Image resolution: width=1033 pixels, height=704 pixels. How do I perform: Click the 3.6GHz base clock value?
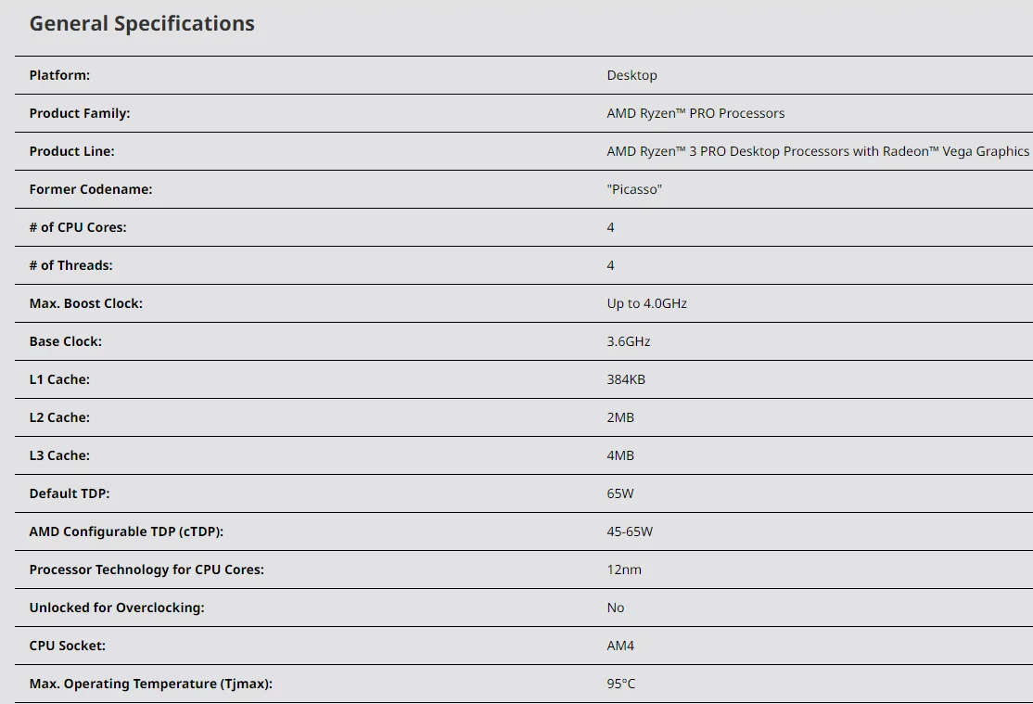(629, 341)
